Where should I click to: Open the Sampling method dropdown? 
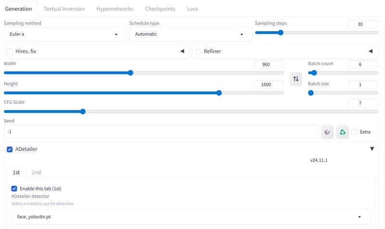click(65, 34)
